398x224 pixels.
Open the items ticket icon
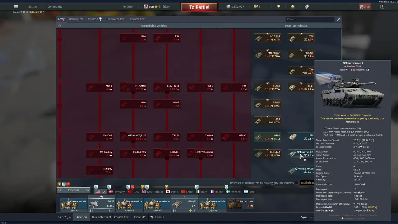[x=307, y=7]
